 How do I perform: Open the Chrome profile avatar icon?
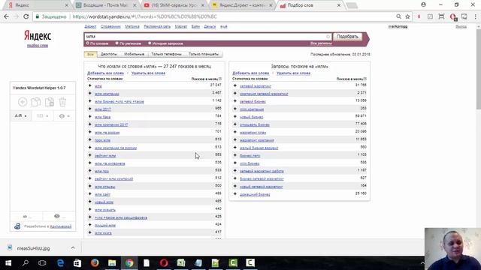pos(423,4)
